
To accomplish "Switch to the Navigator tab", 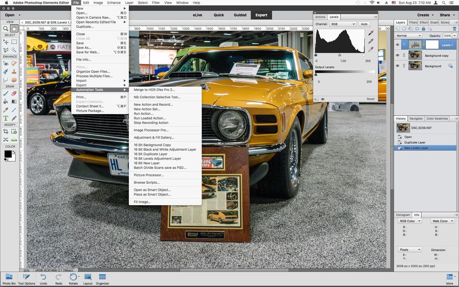I will tap(416, 119).
